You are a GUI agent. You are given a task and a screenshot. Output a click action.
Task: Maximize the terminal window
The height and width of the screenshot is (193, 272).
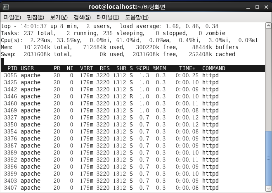tap(257, 7)
